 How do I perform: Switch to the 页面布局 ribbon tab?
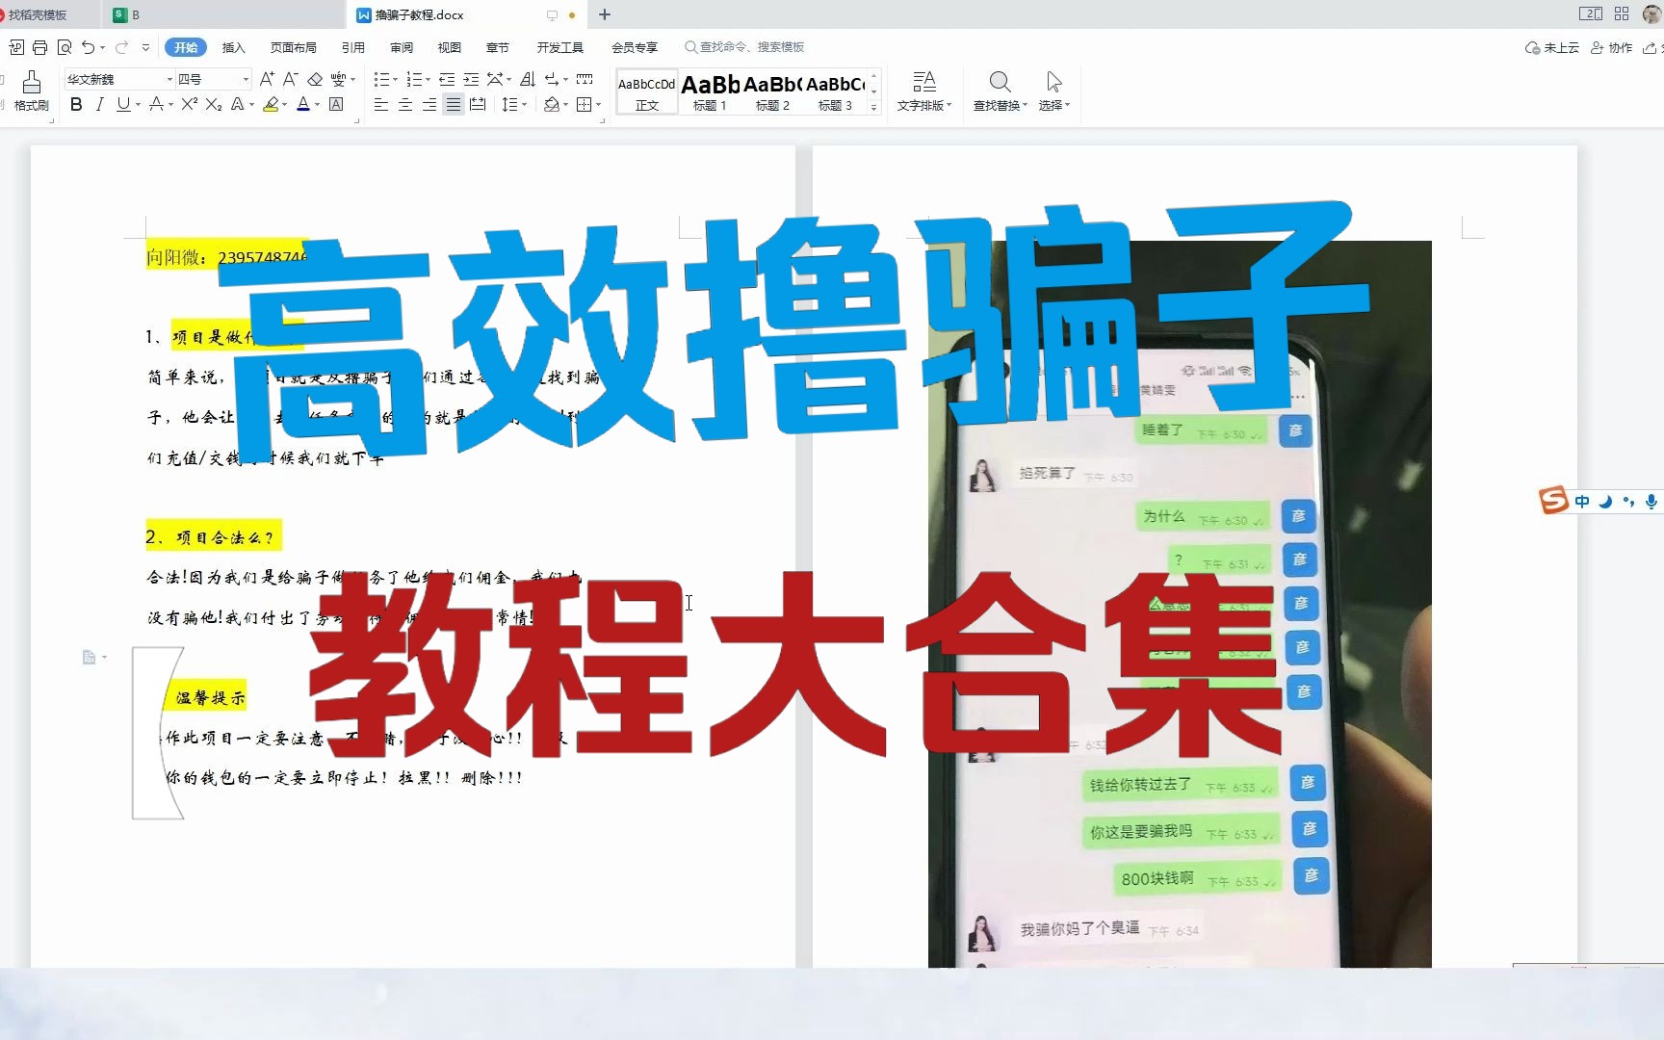click(294, 47)
